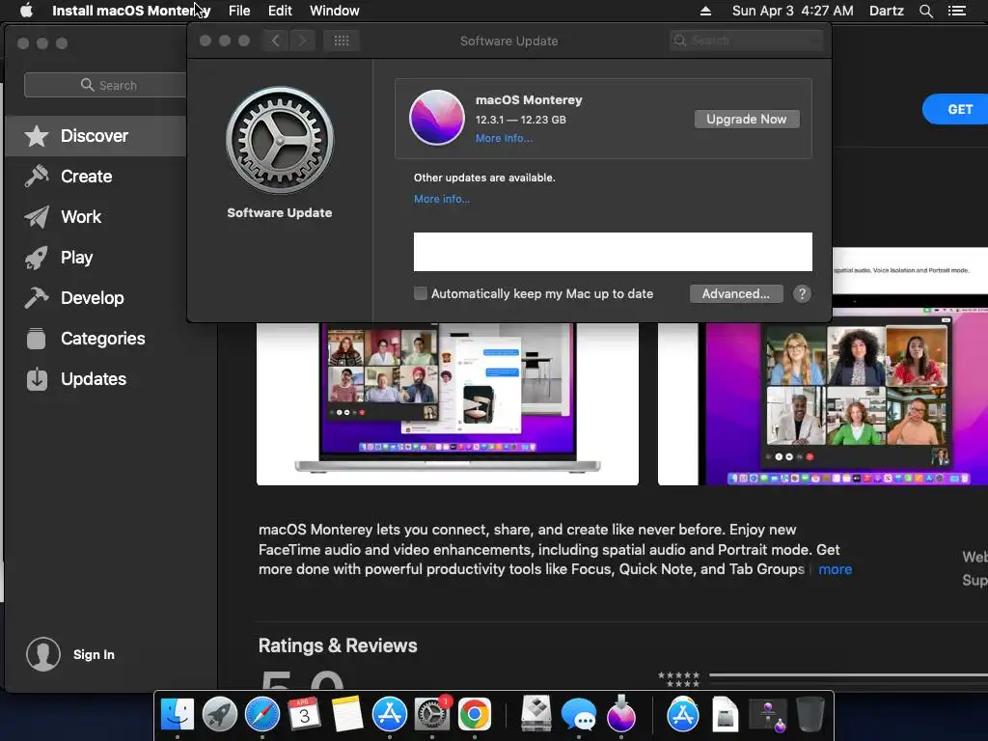
Task: Open Categories in the App Store sidebar
Action: [102, 339]
